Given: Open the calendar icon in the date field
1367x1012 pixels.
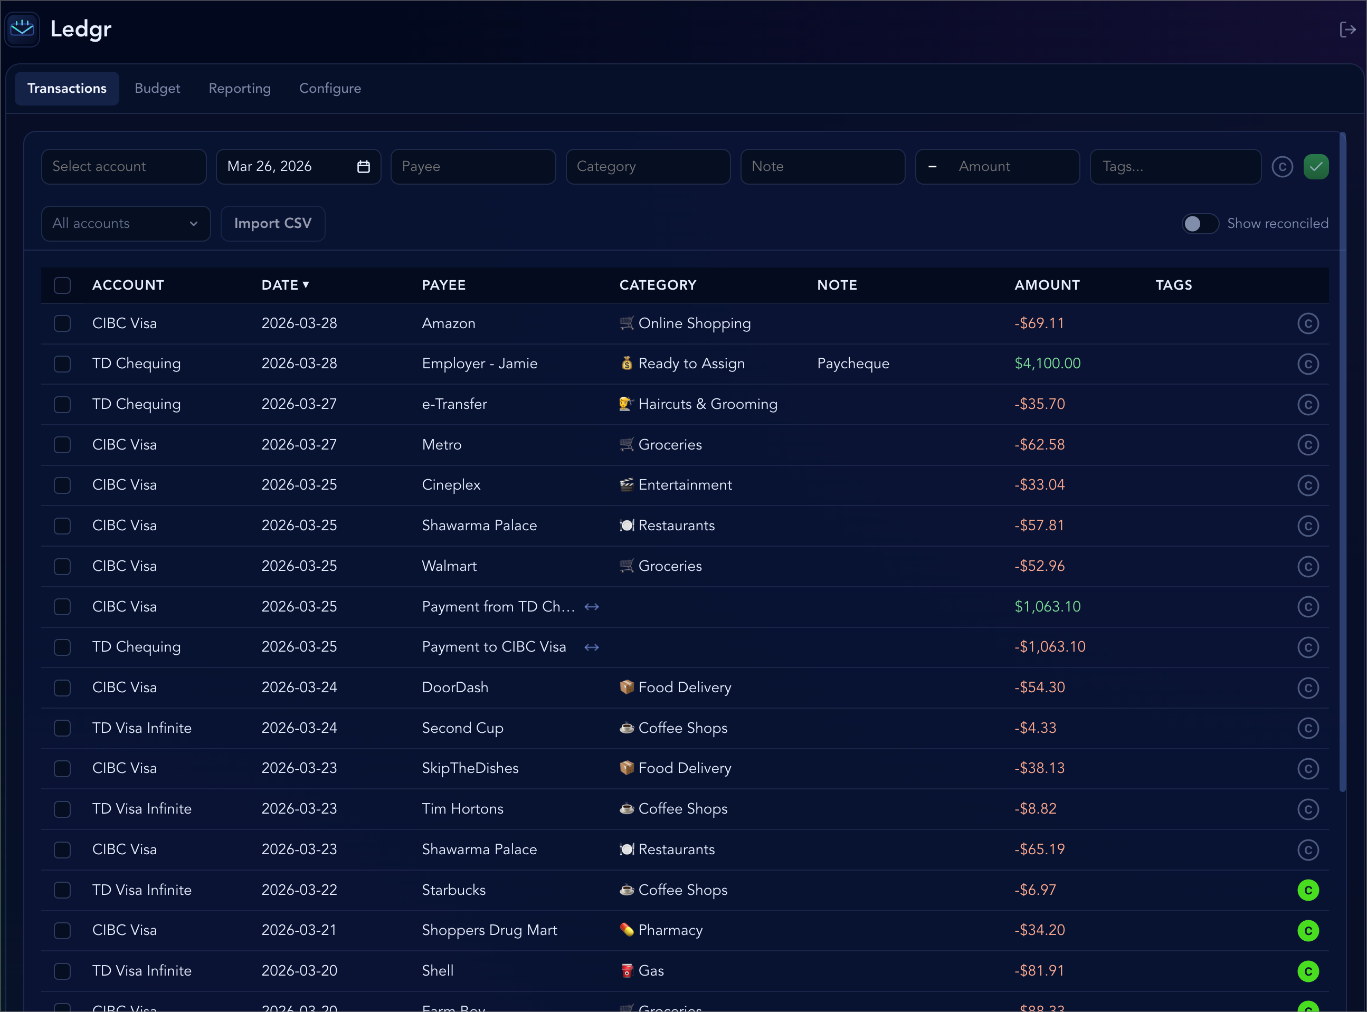Looking at the screenshot, I should (x=364, y=166).
